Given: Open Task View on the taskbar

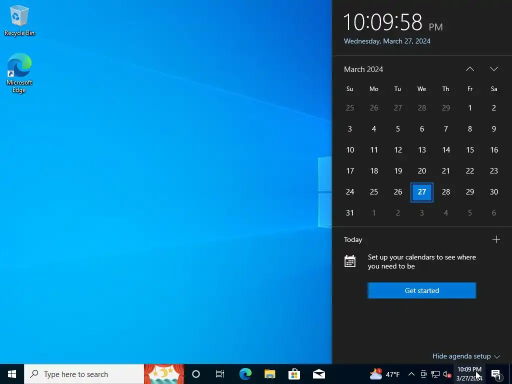Looking at the screenshot, I should (x=220, y=374).
